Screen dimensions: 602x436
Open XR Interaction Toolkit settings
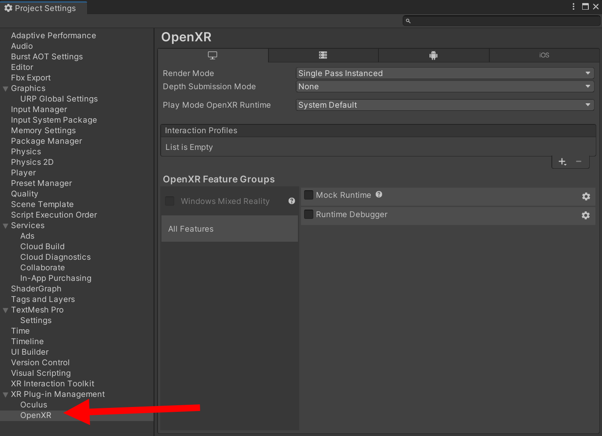coord(53,384)
